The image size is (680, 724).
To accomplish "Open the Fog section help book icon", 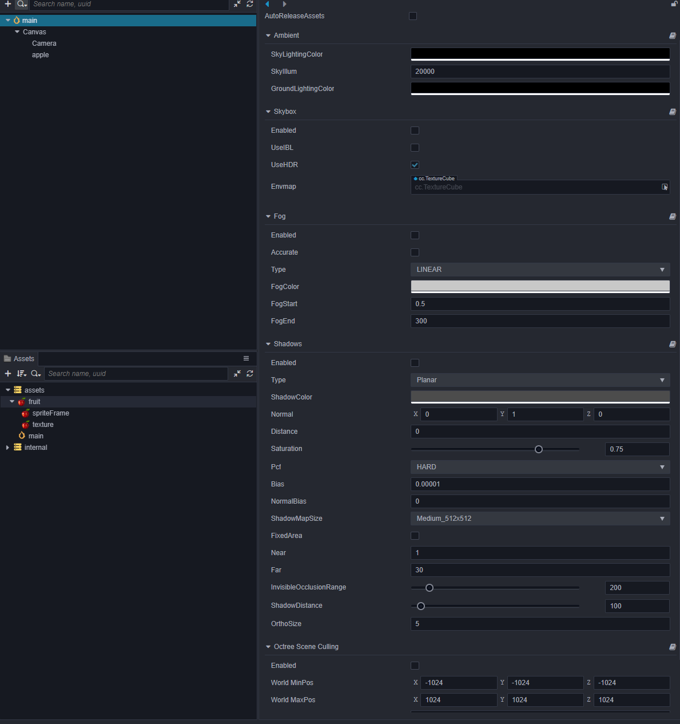I will click(x=673, y=216).
